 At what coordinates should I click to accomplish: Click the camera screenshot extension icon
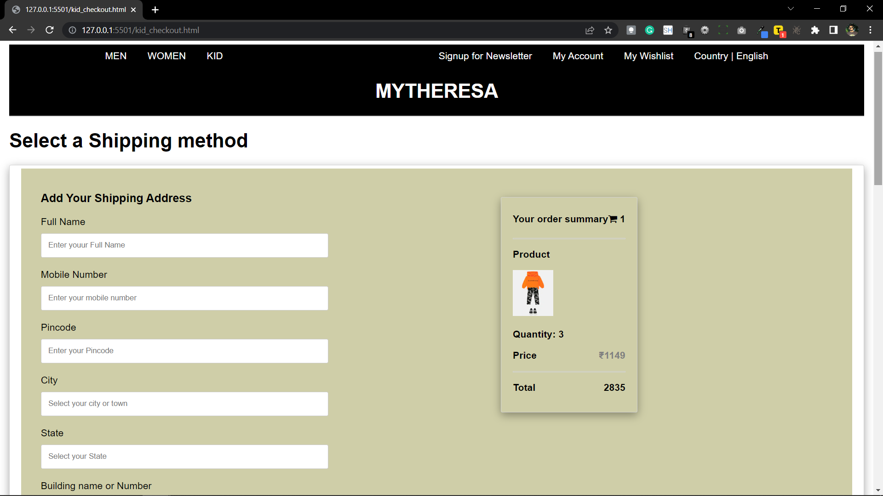pyautogui.click(x=741, y=30)
